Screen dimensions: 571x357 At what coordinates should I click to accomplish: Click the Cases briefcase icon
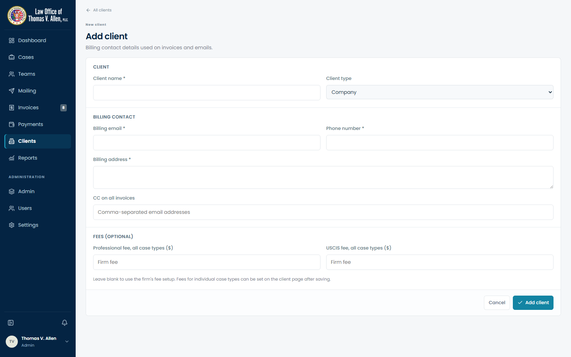[11, 57]
